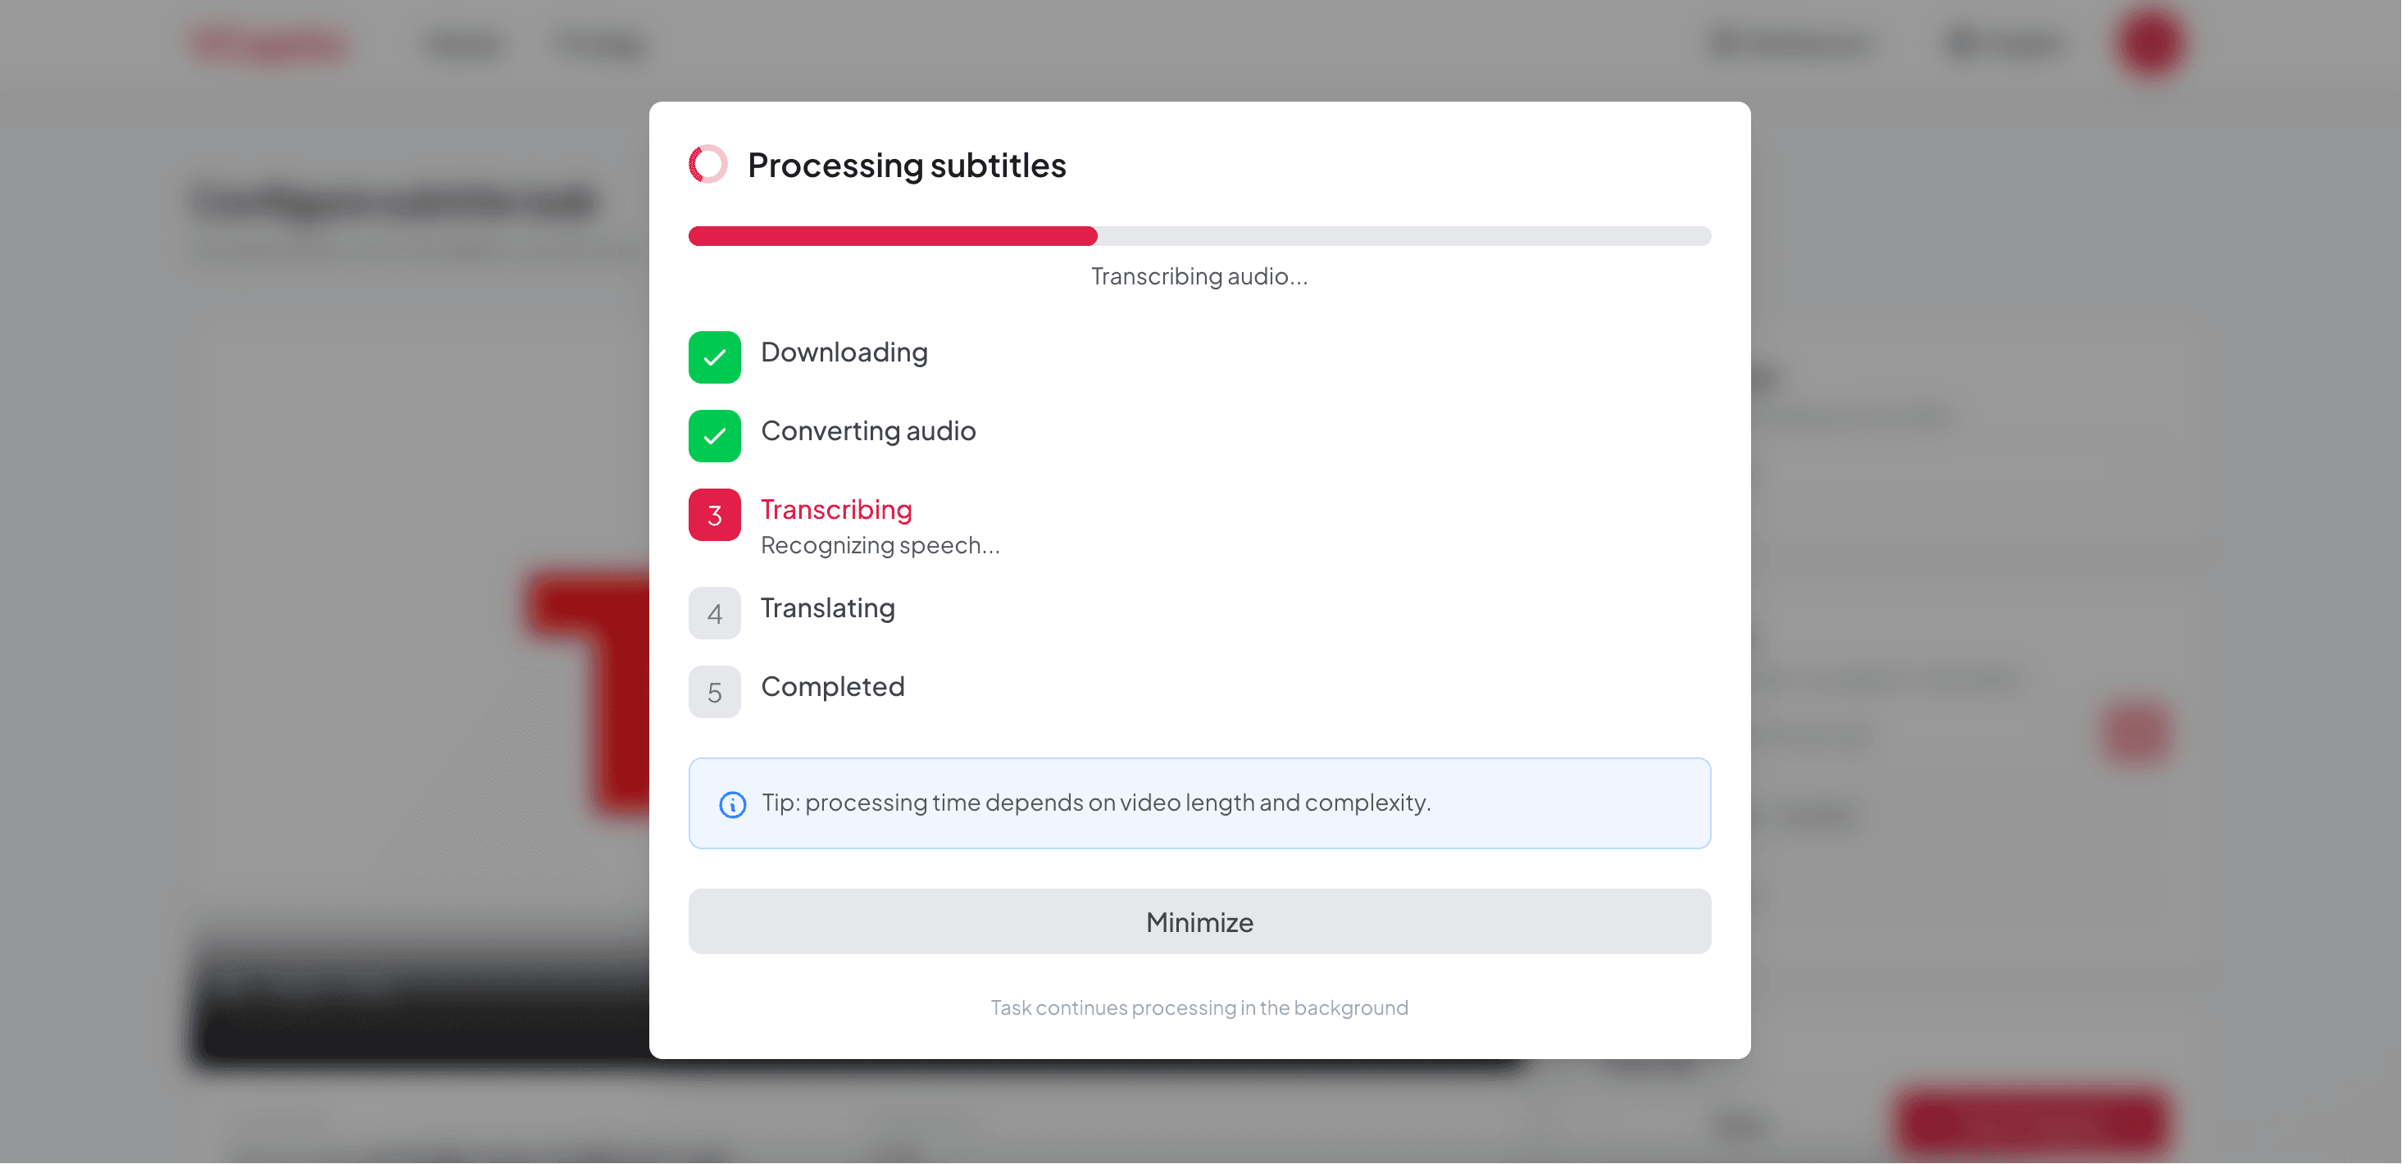
Task: Click the blue info icon in the tip box
Action: point(733,803)
